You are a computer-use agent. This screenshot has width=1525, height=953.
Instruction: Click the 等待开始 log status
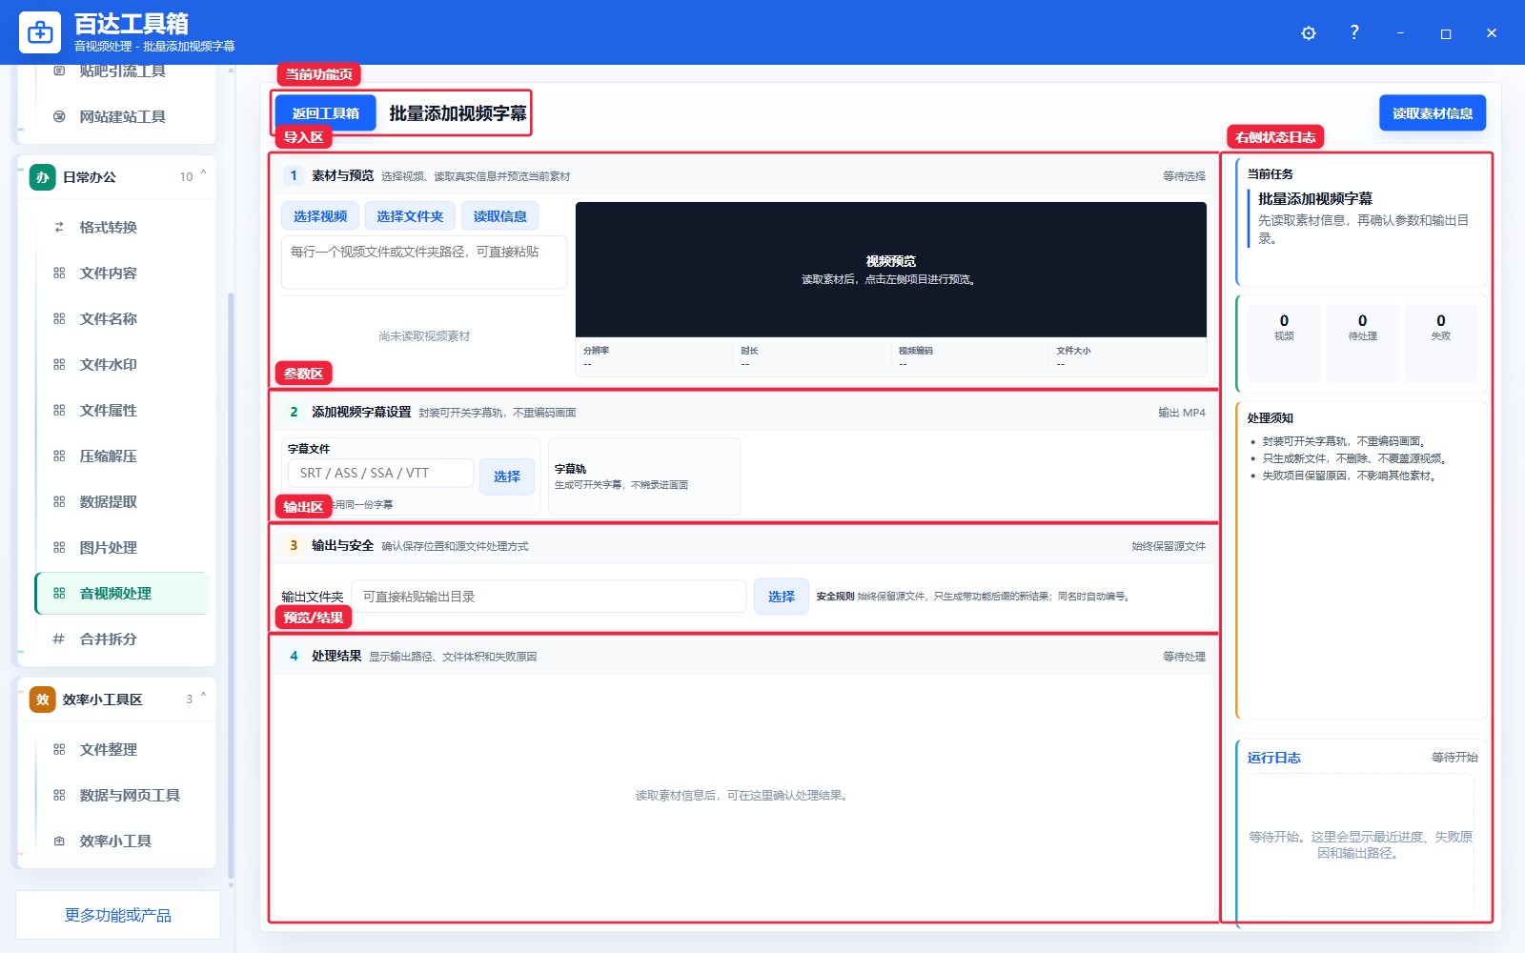1454,758
